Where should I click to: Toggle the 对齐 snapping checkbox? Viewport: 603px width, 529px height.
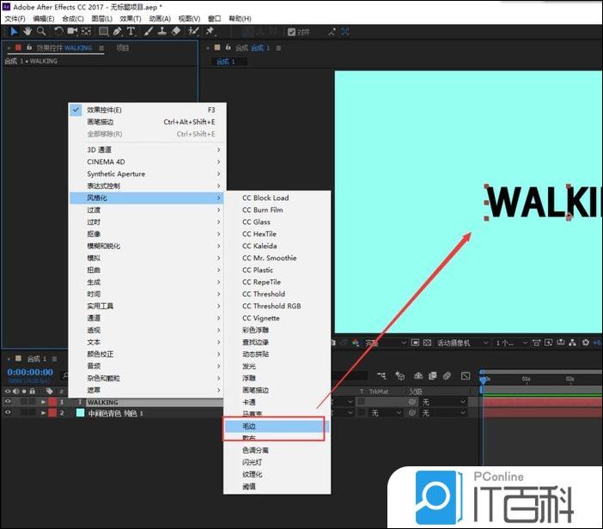click(x=291, y=32)
